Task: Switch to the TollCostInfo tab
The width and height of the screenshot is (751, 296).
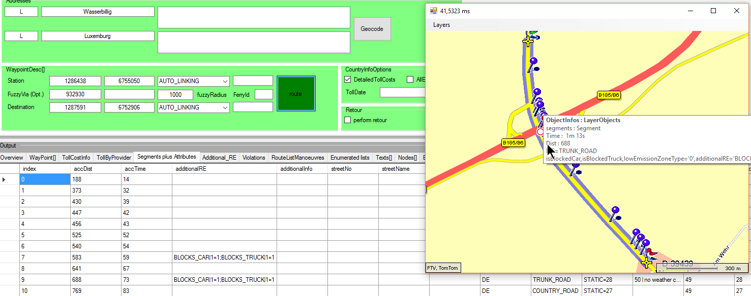Action: pos(76,158)
